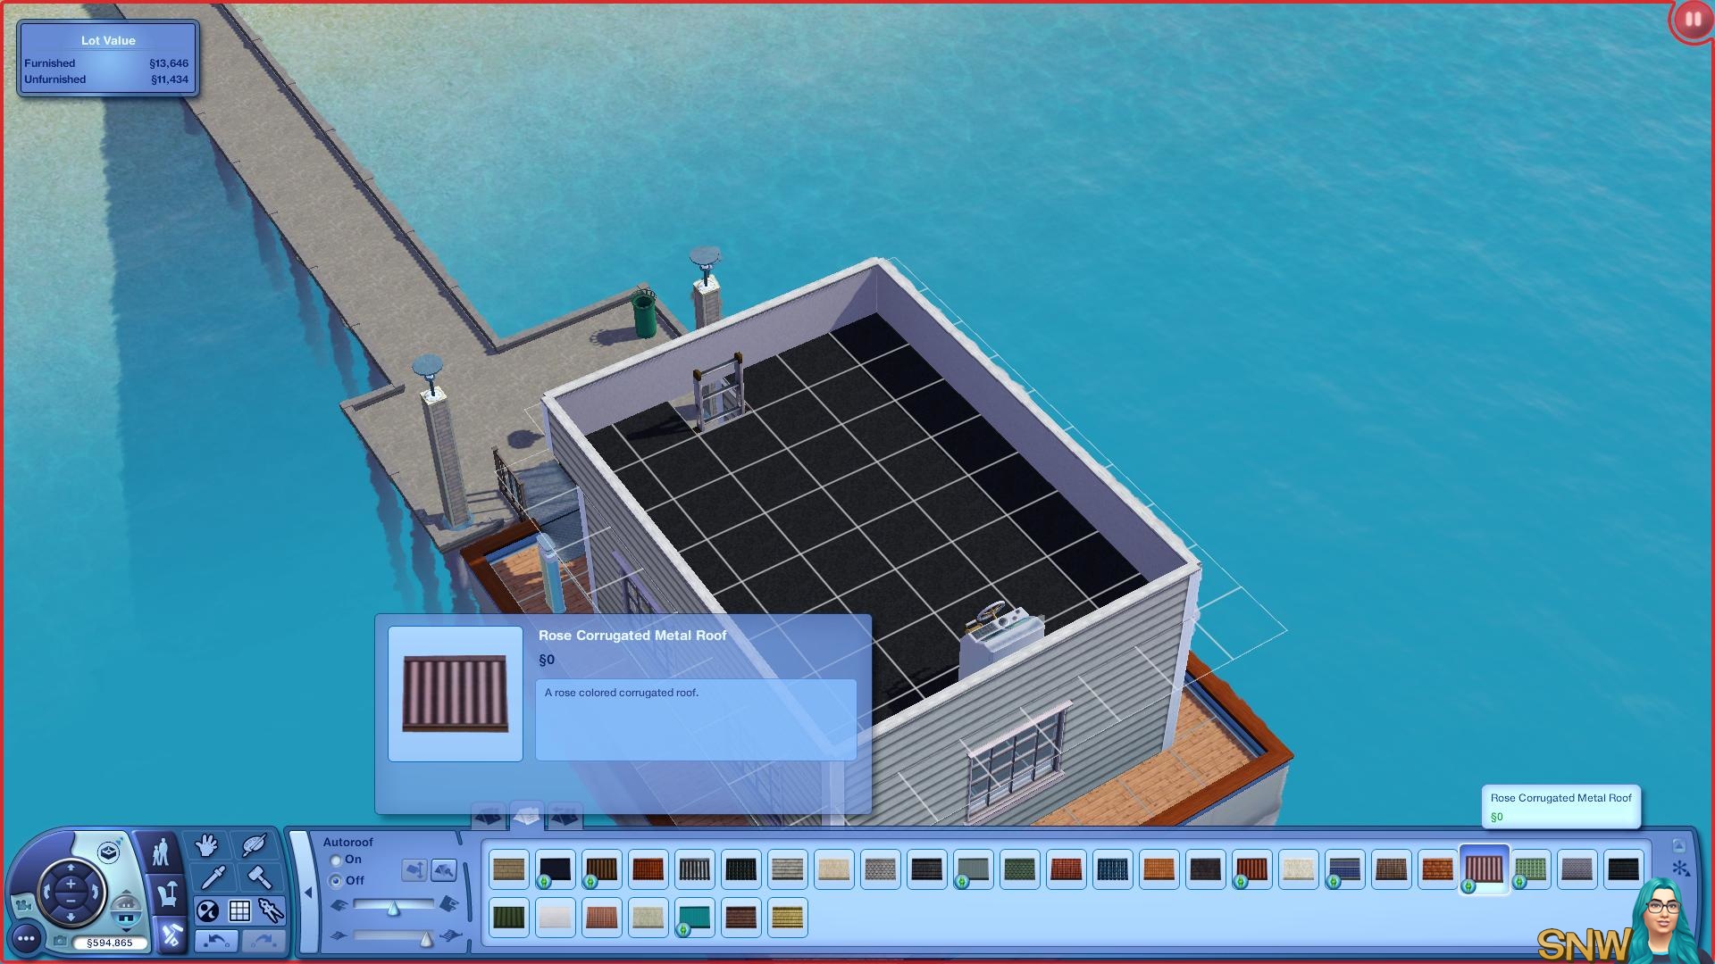Image resolution: width=1715 pixels, height=964 pixels.
Task: Click the greyed Redo arrow button
Action: tap(262, 941)
